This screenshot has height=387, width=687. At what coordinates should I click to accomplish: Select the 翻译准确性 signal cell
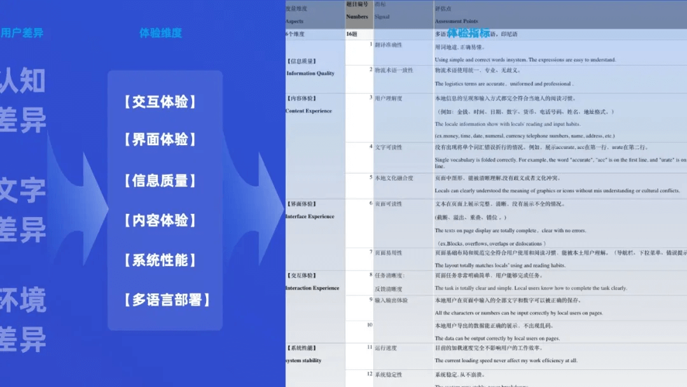point(388,45)
